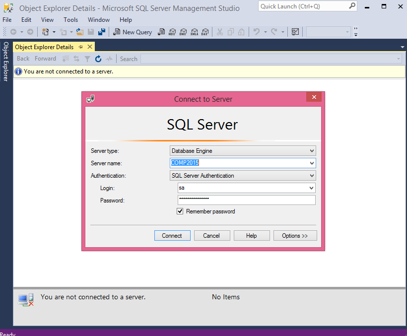
Task: Open the Window menu
Action: coord(99,20)
